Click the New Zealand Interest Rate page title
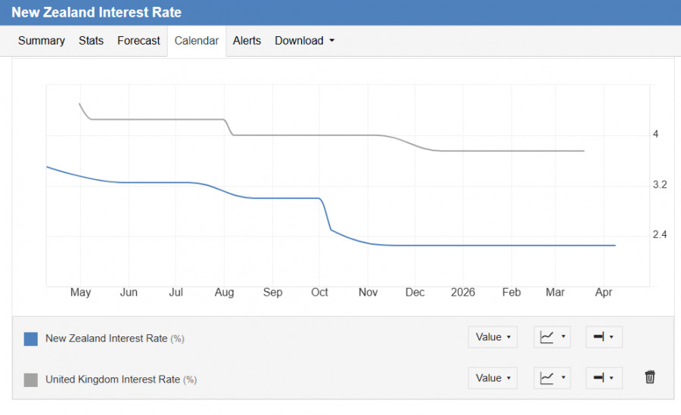 coord(96,13)
